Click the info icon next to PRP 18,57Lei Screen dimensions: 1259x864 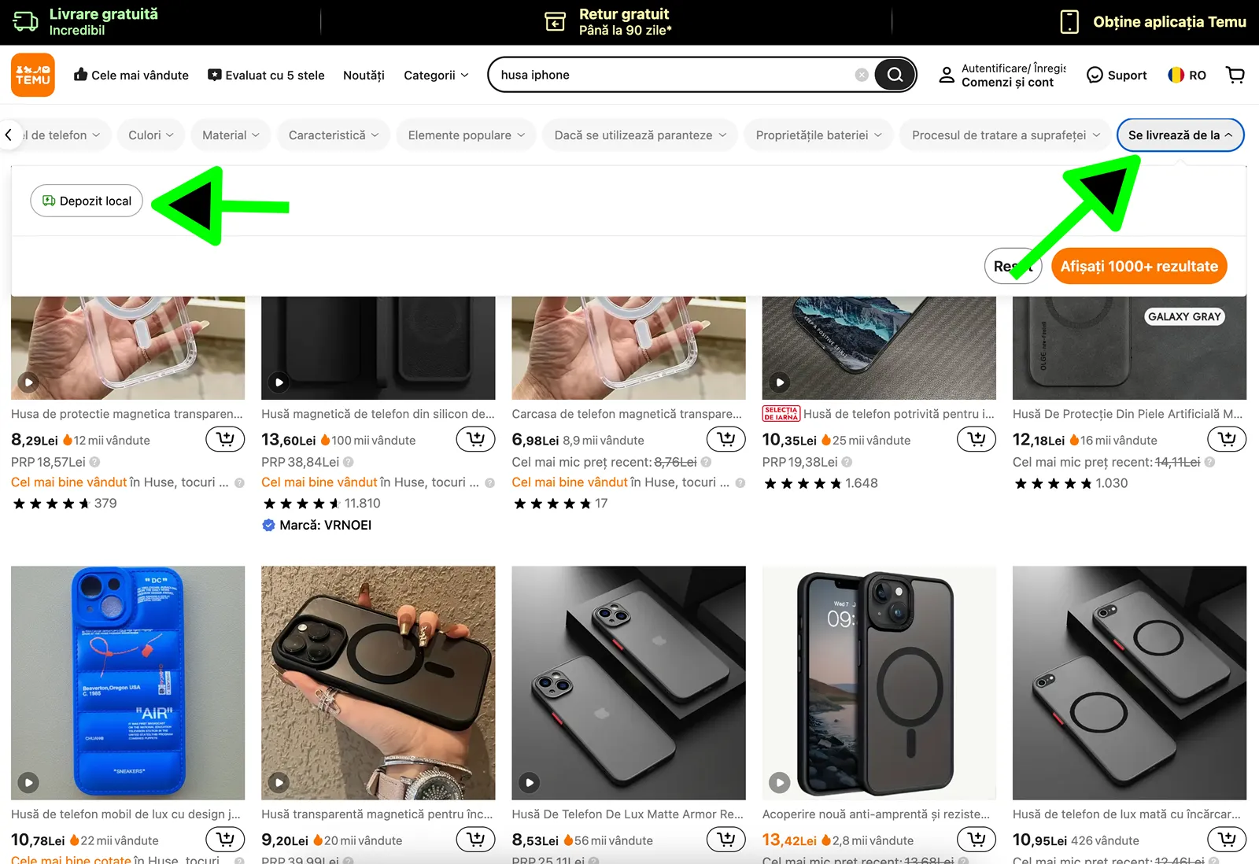pos(94,462)
